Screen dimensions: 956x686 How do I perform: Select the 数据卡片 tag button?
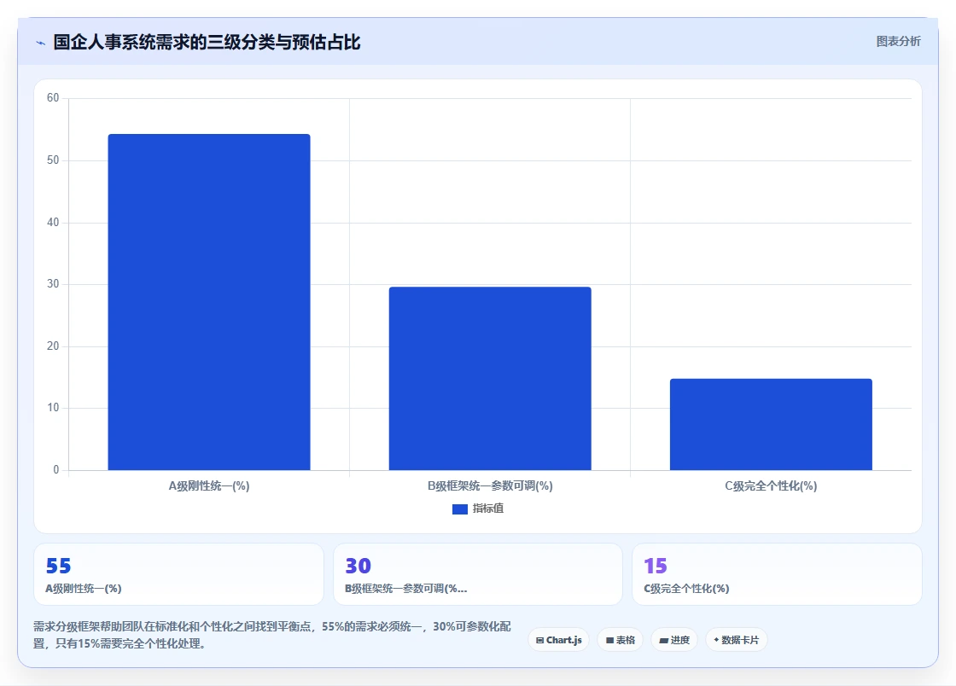[737, 640]
